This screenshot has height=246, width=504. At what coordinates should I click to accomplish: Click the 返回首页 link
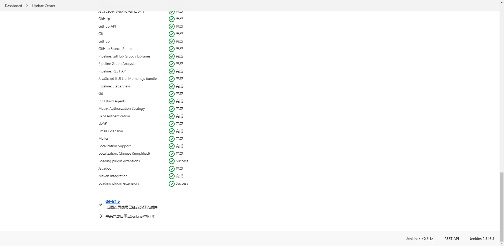pyautogui.click(x=113, y=202)
